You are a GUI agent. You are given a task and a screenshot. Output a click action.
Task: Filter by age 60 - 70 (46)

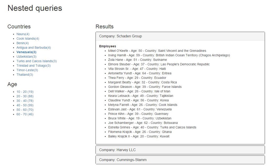[25, 114]
